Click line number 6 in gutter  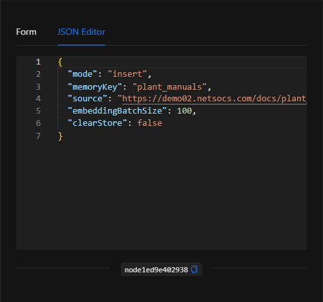[38, 123]
